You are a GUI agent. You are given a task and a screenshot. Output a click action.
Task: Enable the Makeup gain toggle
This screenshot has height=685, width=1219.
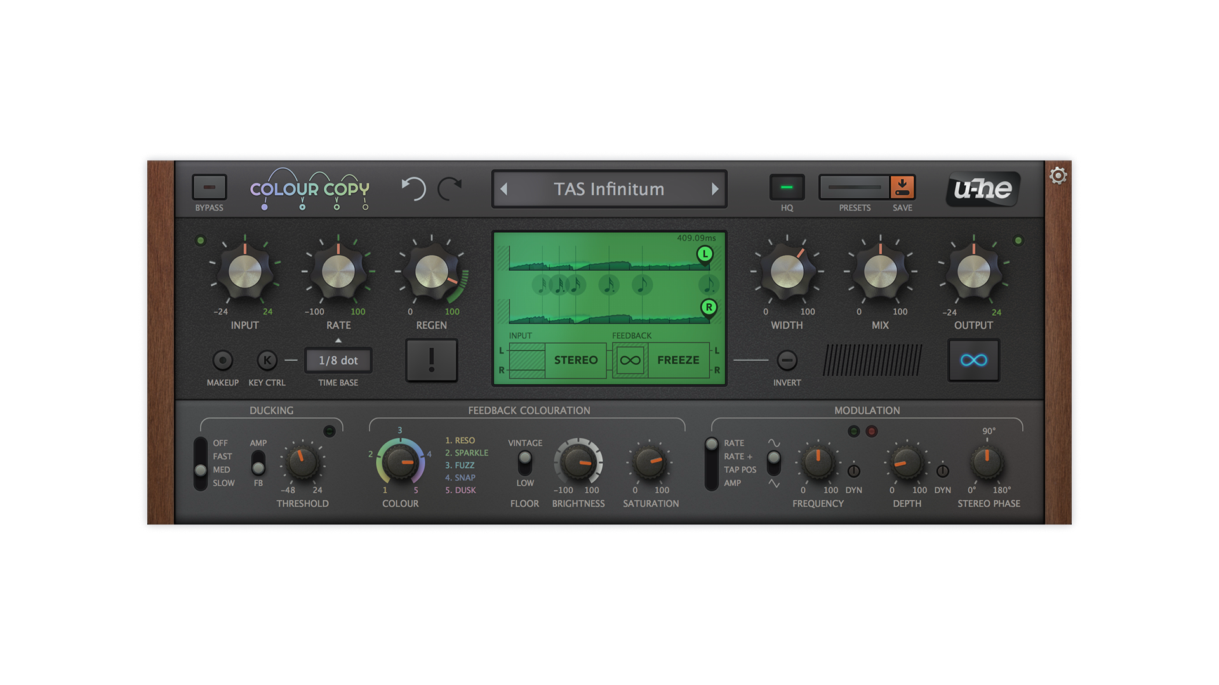[x=222, y=360]
